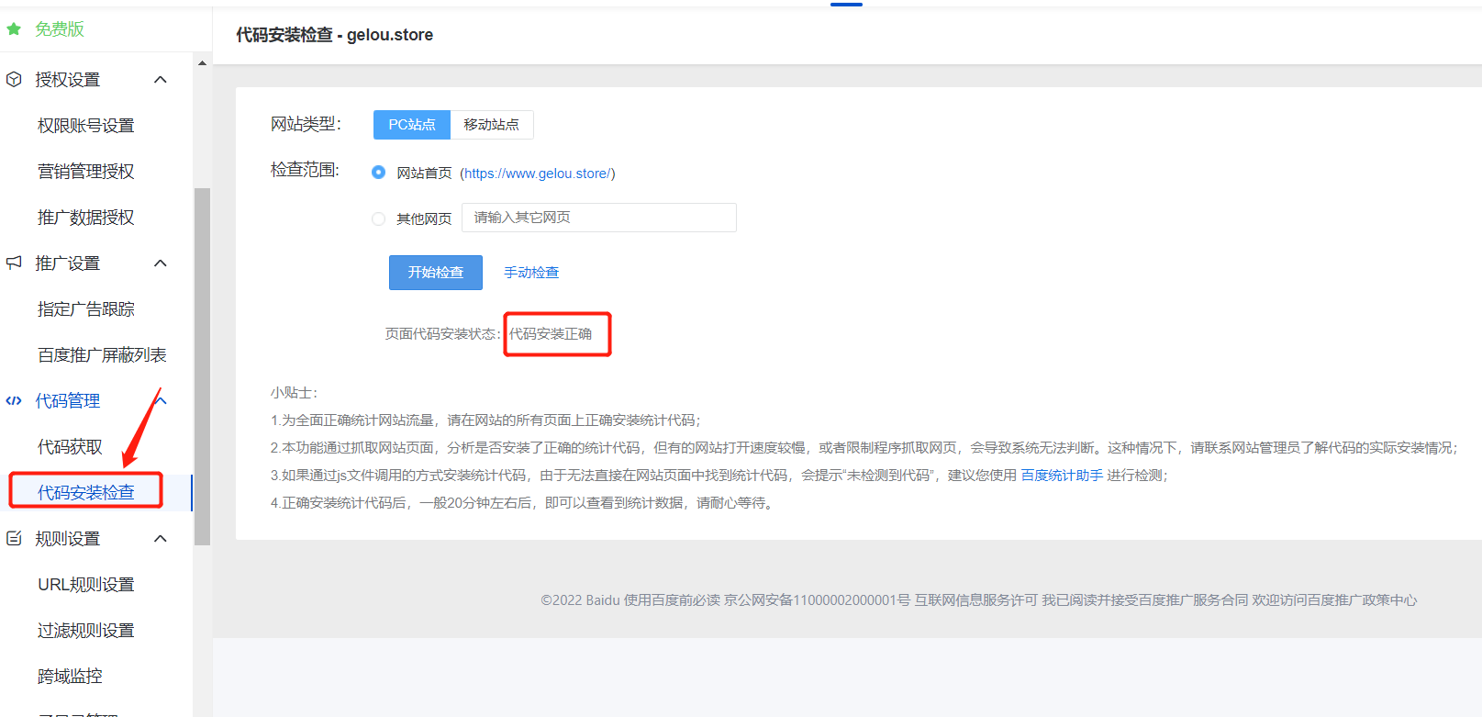Click the 代码管理 code brackets icon
This screenshot has width=1482, height=717.
click(14, 401)
